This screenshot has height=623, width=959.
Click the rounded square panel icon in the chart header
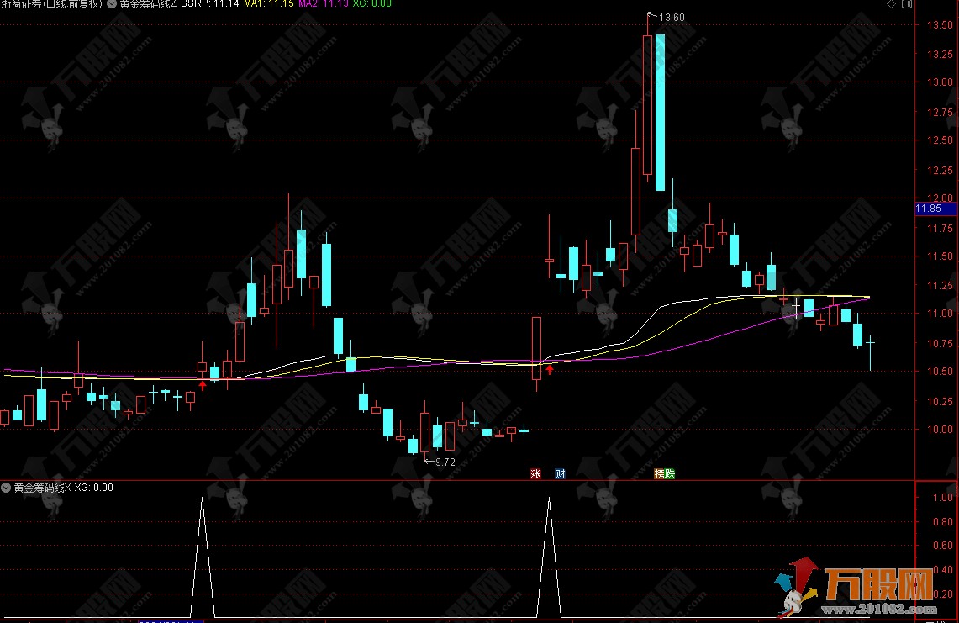pos(906,3)
